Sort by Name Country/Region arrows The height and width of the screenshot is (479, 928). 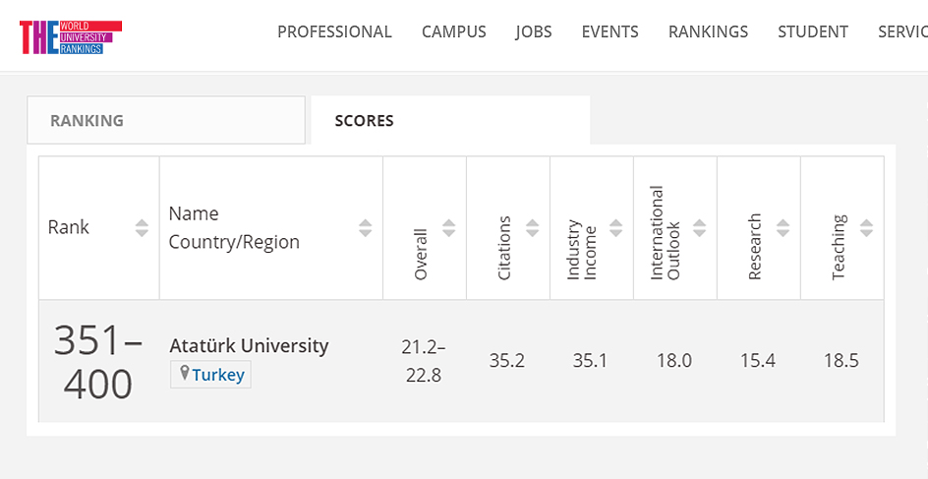coord(366,228)
